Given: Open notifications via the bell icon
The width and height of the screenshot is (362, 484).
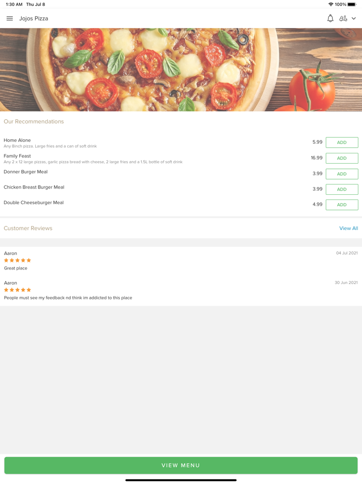Looking at the screenshot, I should (x=330, y=18).
